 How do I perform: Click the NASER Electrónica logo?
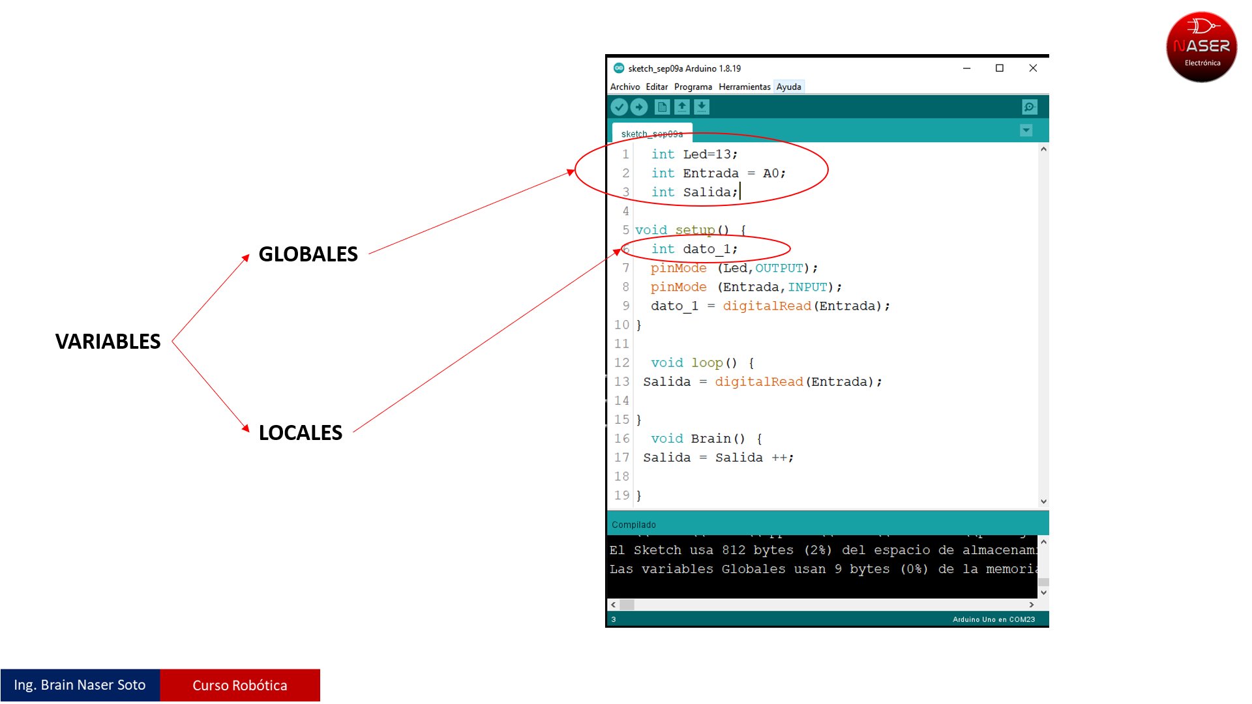pos(1201,47)
